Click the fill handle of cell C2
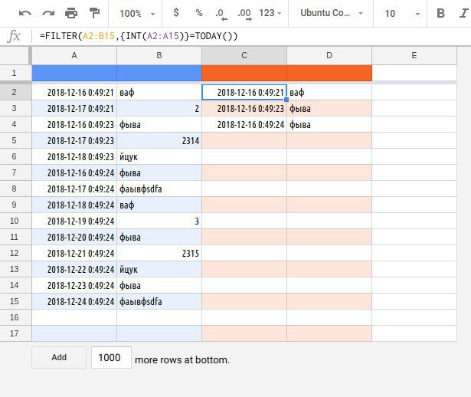Screen dimensions: 471x397 286,100
